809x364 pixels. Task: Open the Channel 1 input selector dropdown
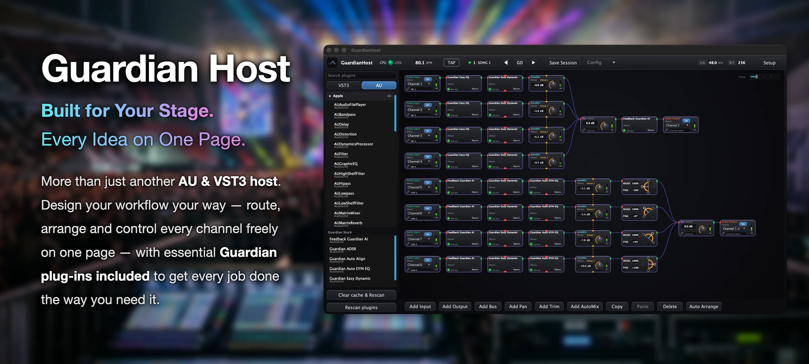click(x=419, y=84)
